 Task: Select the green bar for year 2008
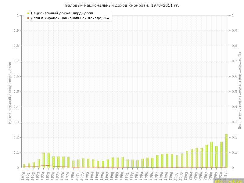[211, 155]
